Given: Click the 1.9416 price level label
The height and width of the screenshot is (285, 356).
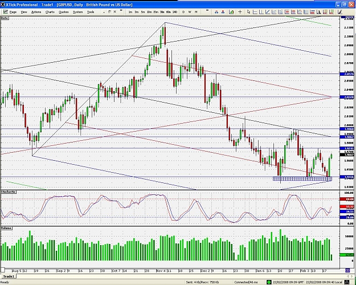Looking at the screenshot, I should [347, 177].
